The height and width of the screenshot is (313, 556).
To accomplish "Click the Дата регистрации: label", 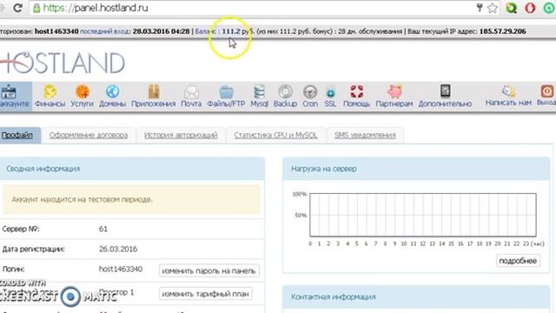I will click(x=34, y=250).
